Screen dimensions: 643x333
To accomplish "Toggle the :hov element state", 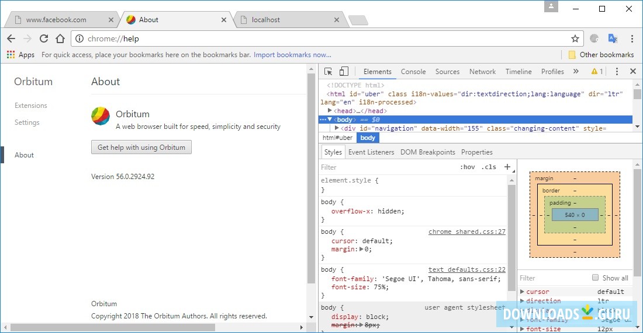I will pos(468,167).
